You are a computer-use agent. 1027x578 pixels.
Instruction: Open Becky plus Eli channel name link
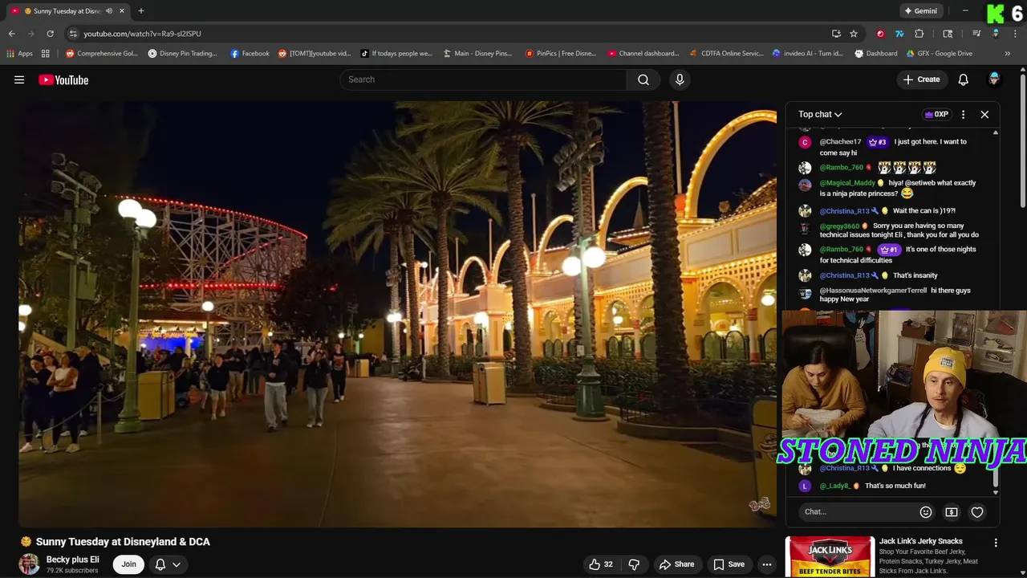point(73,560)
